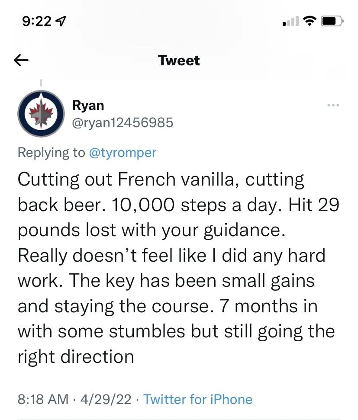
Task: Tap Ryan's Winnipeg Jets logo avatar
Action: pos(41,114)
